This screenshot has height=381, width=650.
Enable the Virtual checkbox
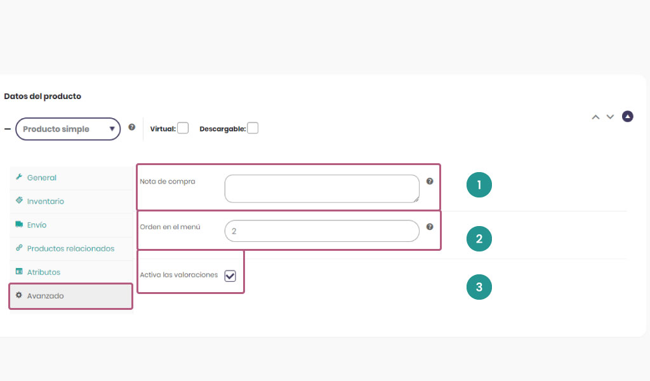coord(183,128)
